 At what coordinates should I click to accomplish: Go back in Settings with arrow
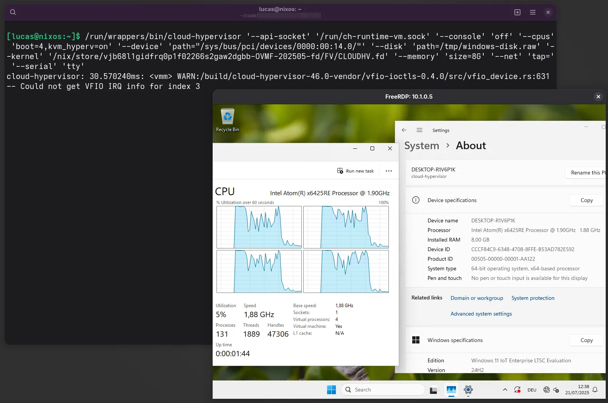[404, 130]
